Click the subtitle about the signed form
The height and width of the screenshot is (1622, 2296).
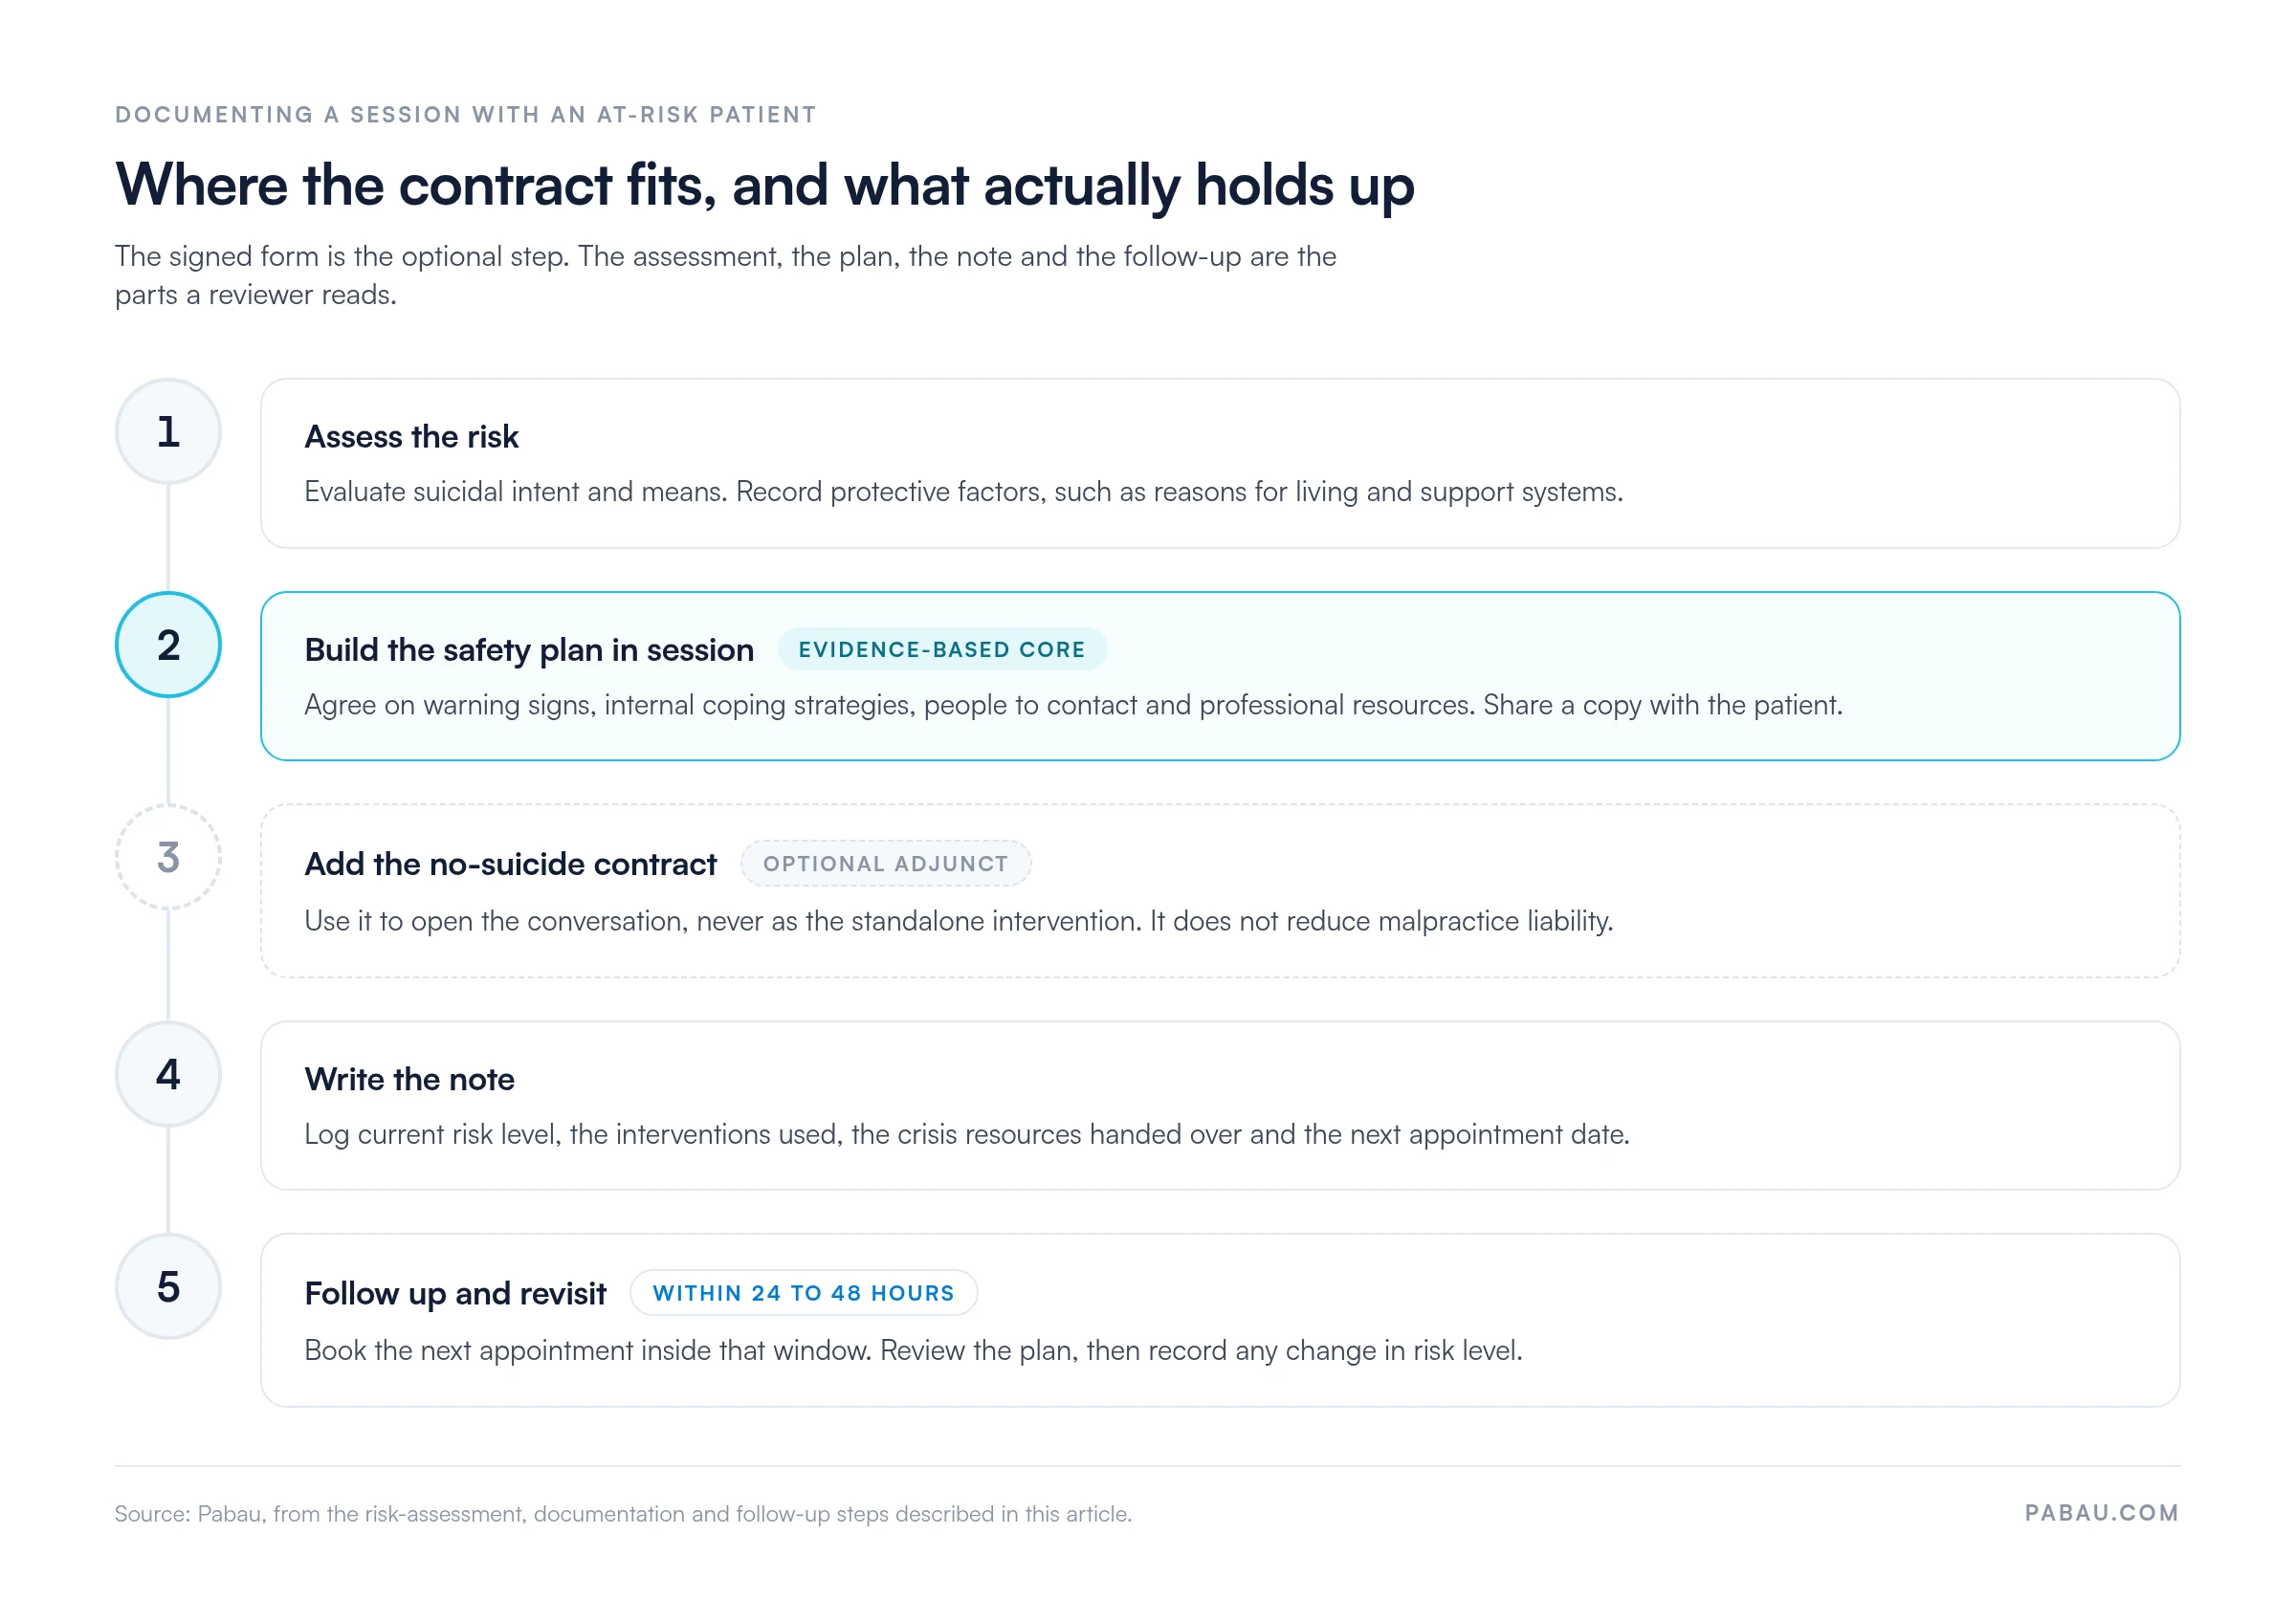pos(725,274)
